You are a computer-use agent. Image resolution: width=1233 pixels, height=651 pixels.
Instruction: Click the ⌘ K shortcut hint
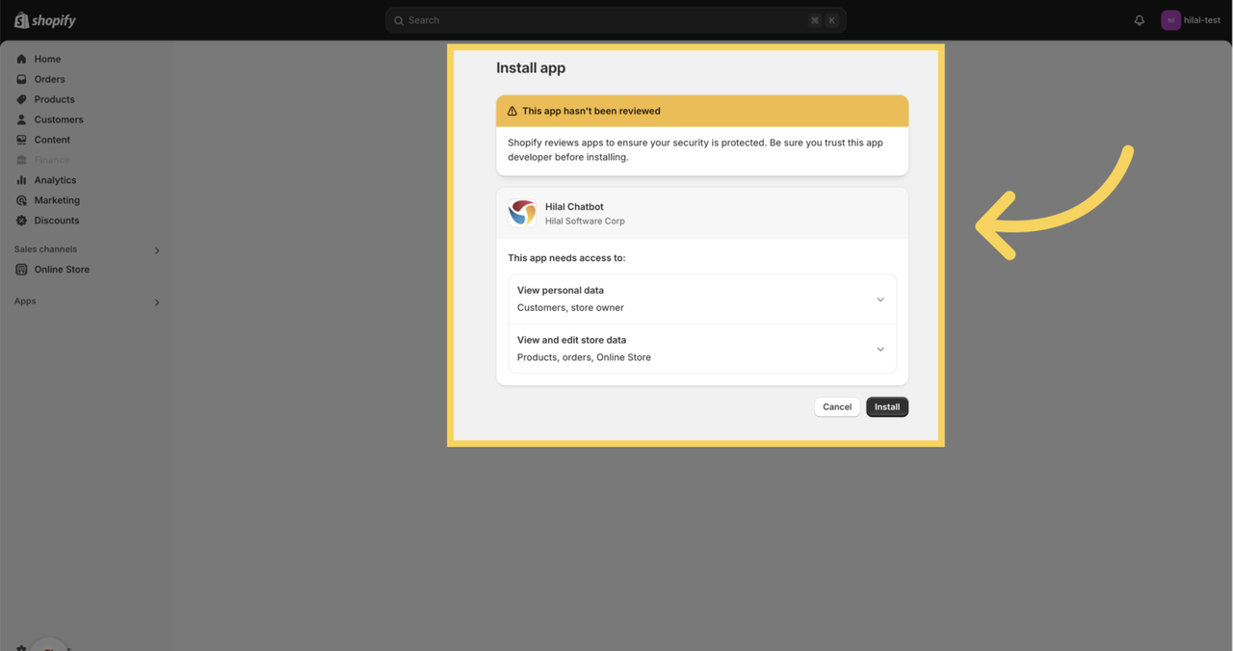coord(824,20)
